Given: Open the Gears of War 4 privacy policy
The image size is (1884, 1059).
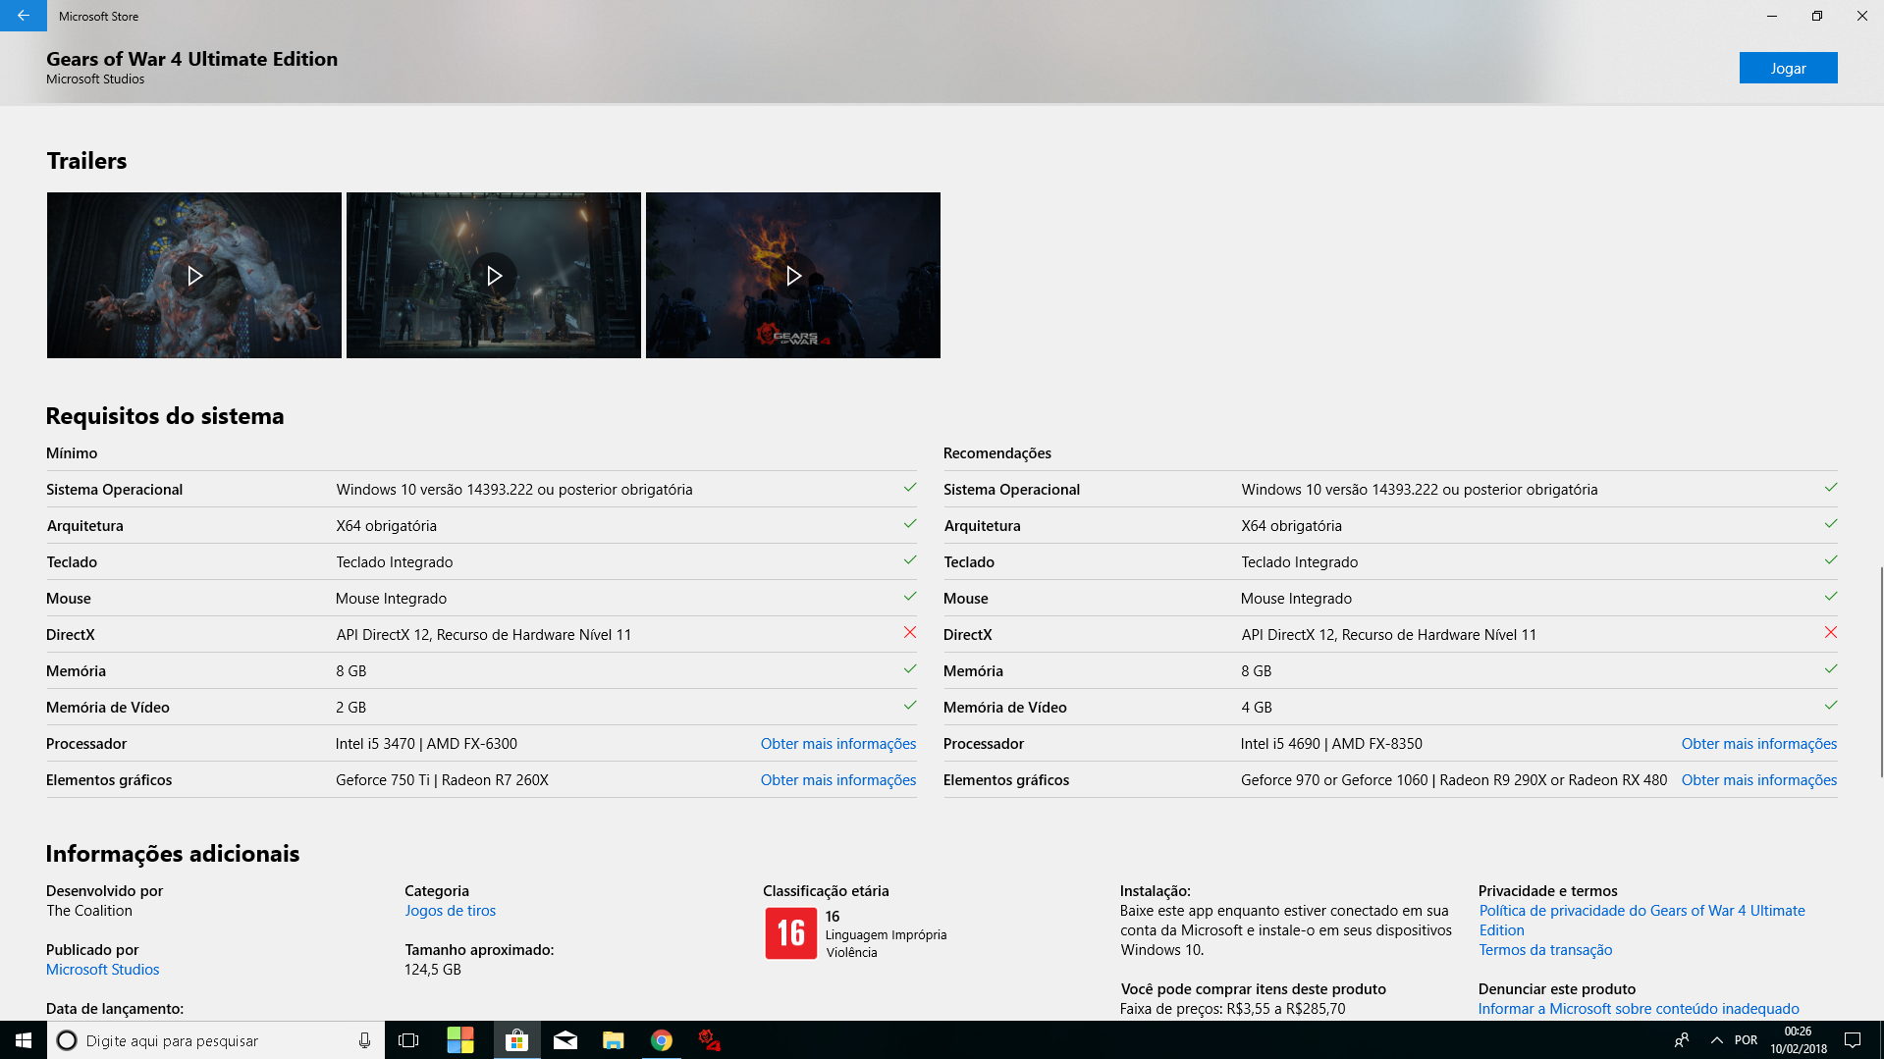Looking at the screenshot, I should coord(1642,921).
